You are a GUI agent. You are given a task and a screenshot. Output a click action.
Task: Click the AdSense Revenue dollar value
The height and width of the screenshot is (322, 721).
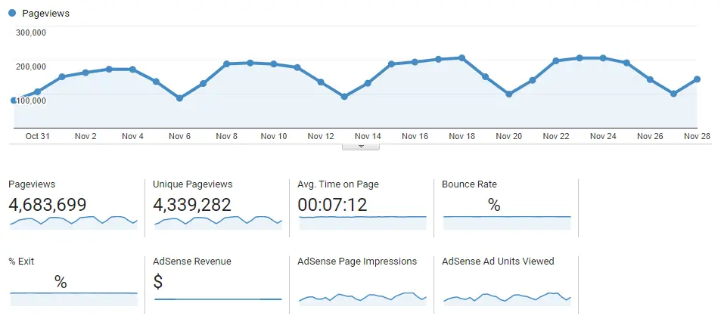click(157, 282)
